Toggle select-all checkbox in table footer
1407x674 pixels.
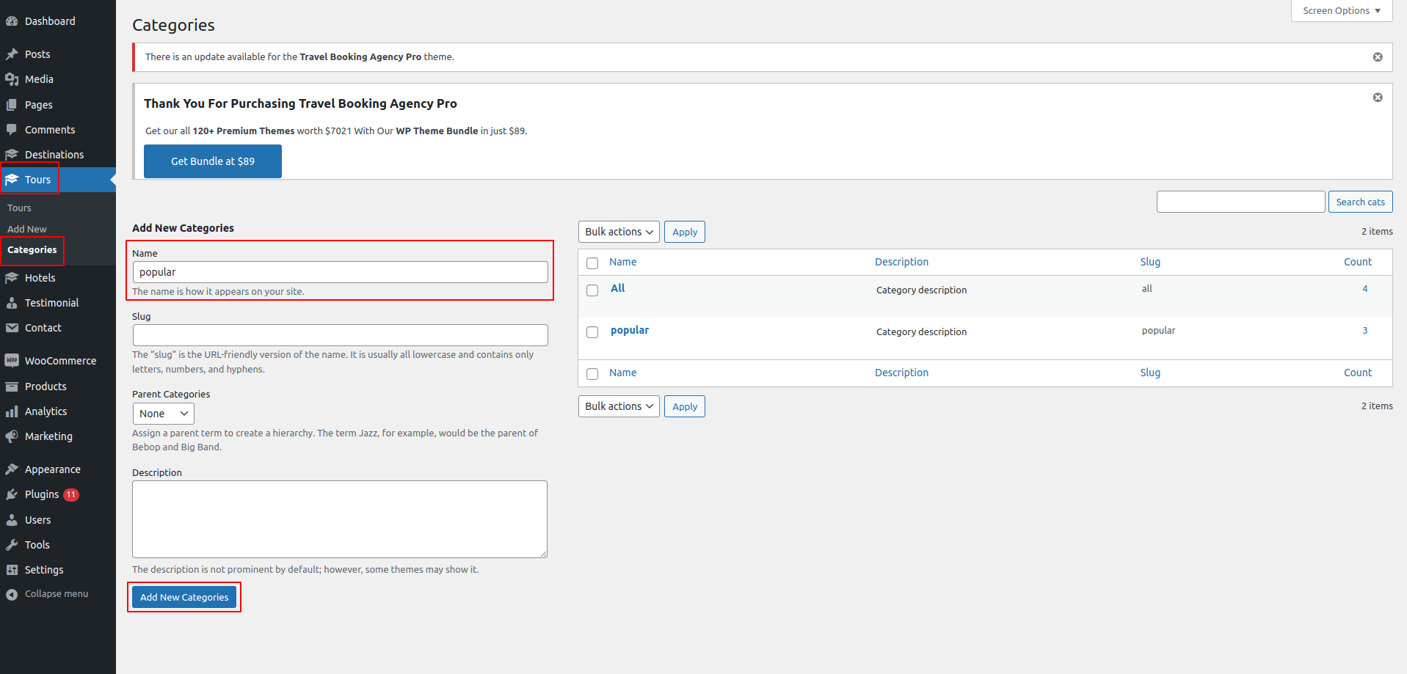pos(592,374)
